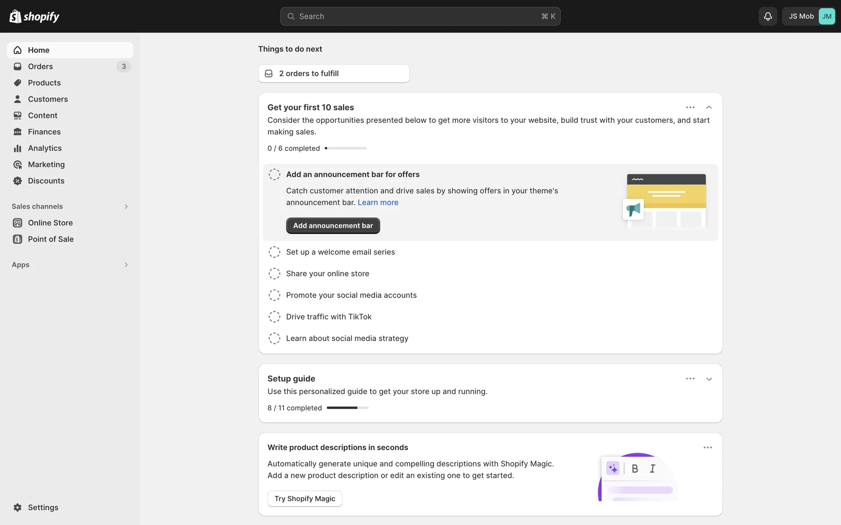Click the notifications bell icon
The image size is (841, 525).
(x=767, y=16)
